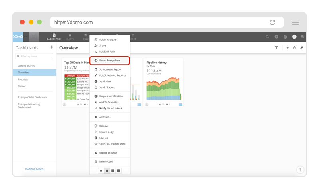Toggle Add To Favorites for this card
Image resolution: width=319 pixels, height=189 pixels.
pos(108,102)
